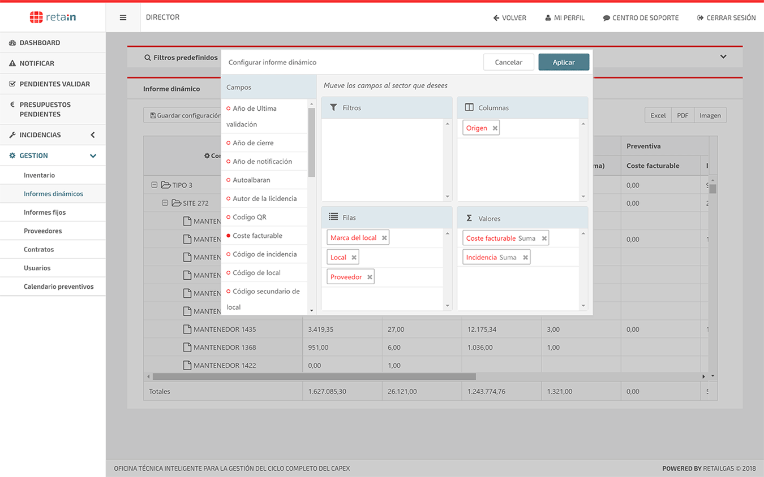Select the Incidencias wrench icon
Image resolution: width=764 pixels, height=477 pixels.
click(x=11, y=135)
